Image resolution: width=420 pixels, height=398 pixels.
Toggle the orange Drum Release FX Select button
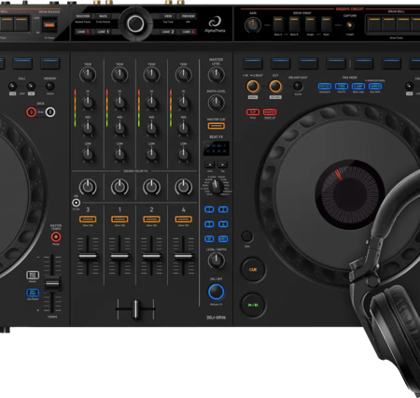[49, 24]
